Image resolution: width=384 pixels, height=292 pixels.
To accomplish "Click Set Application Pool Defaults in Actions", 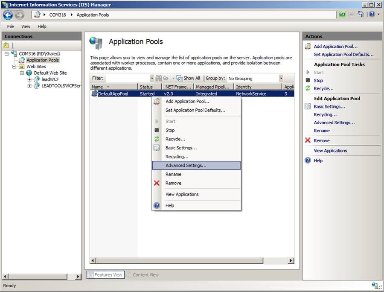I will [343, 55].
